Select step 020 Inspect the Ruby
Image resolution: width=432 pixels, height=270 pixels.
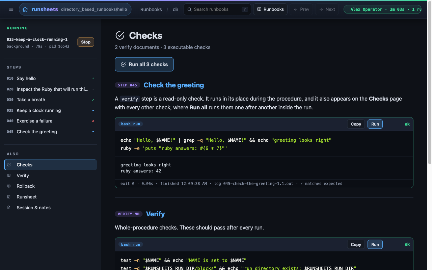point(51,89)
